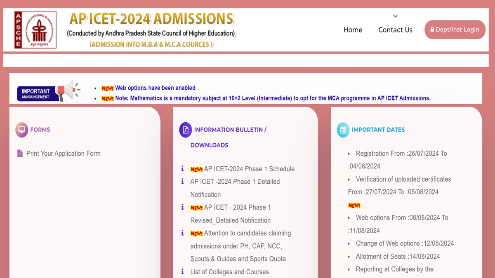The width and height of the screenshot is (495, 278).
Task: Click the Forms monitor icon
Action: (21, 130)
